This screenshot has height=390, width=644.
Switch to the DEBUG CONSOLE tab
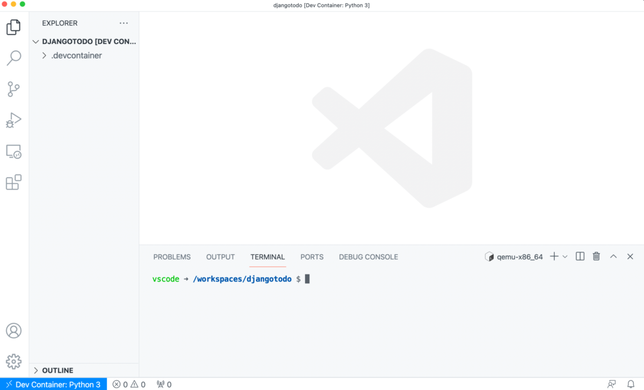pyautogui.click(x=369, y=257)
